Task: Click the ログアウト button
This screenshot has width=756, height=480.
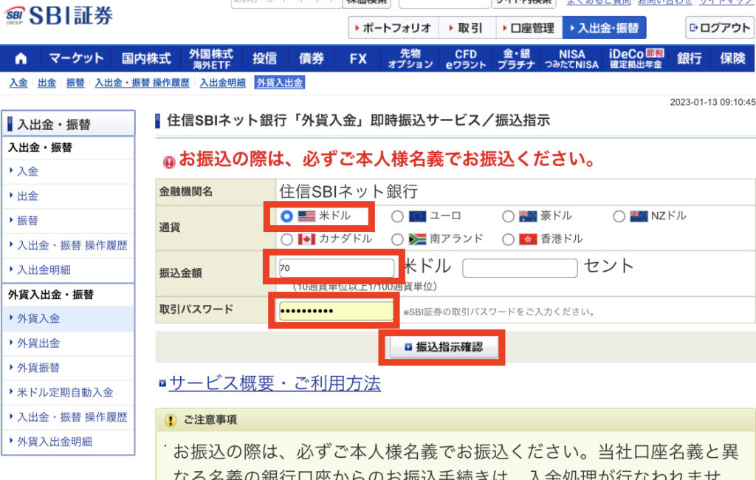Action: pos(720,27)
